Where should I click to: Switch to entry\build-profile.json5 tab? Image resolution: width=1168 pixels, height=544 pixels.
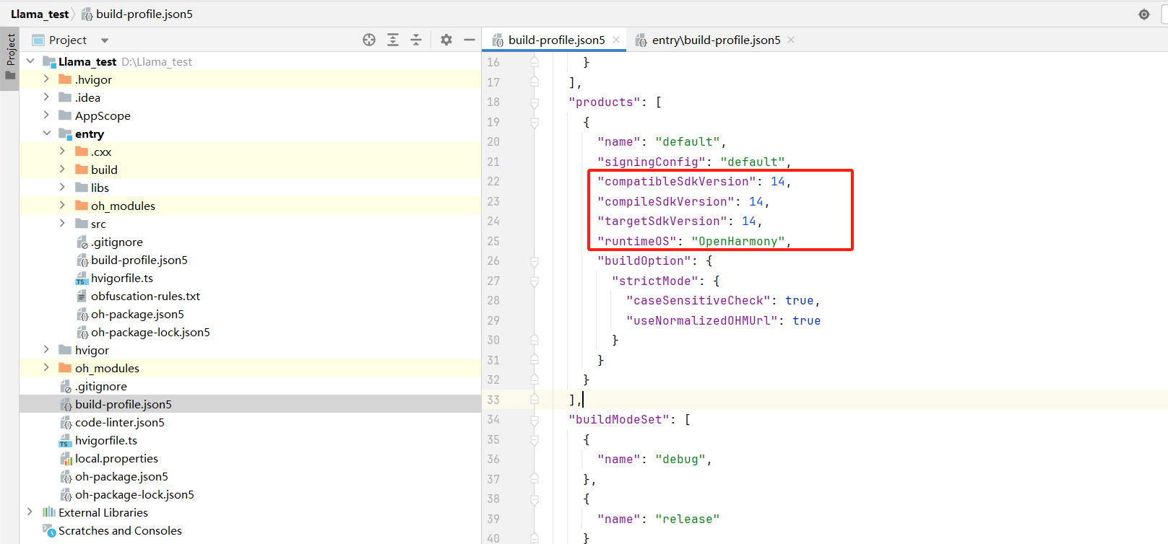(x=715, y=40)
